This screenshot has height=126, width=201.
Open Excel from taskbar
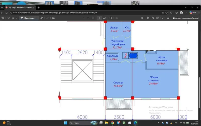point(124,123)
